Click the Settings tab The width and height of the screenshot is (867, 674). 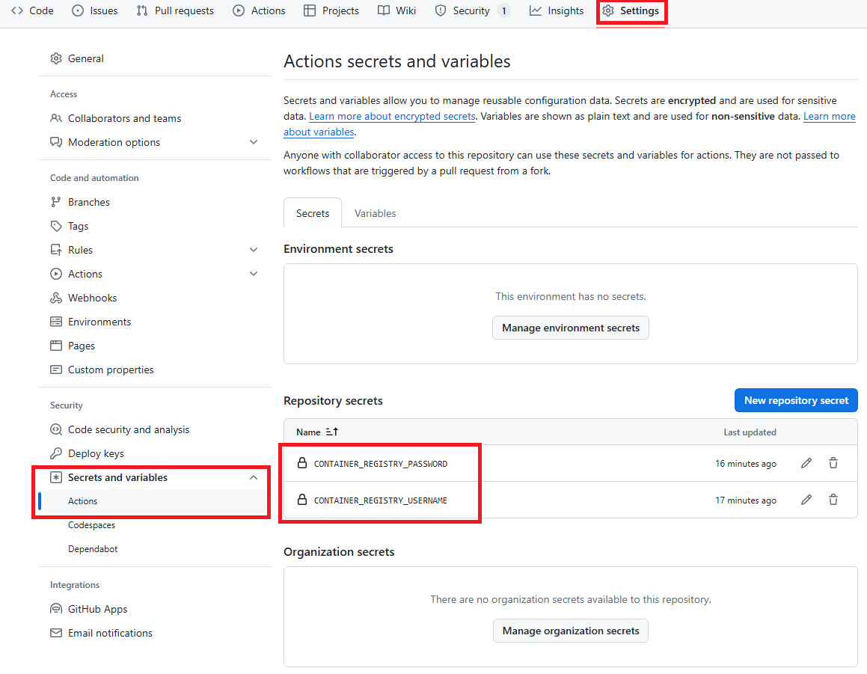[631, 10]
